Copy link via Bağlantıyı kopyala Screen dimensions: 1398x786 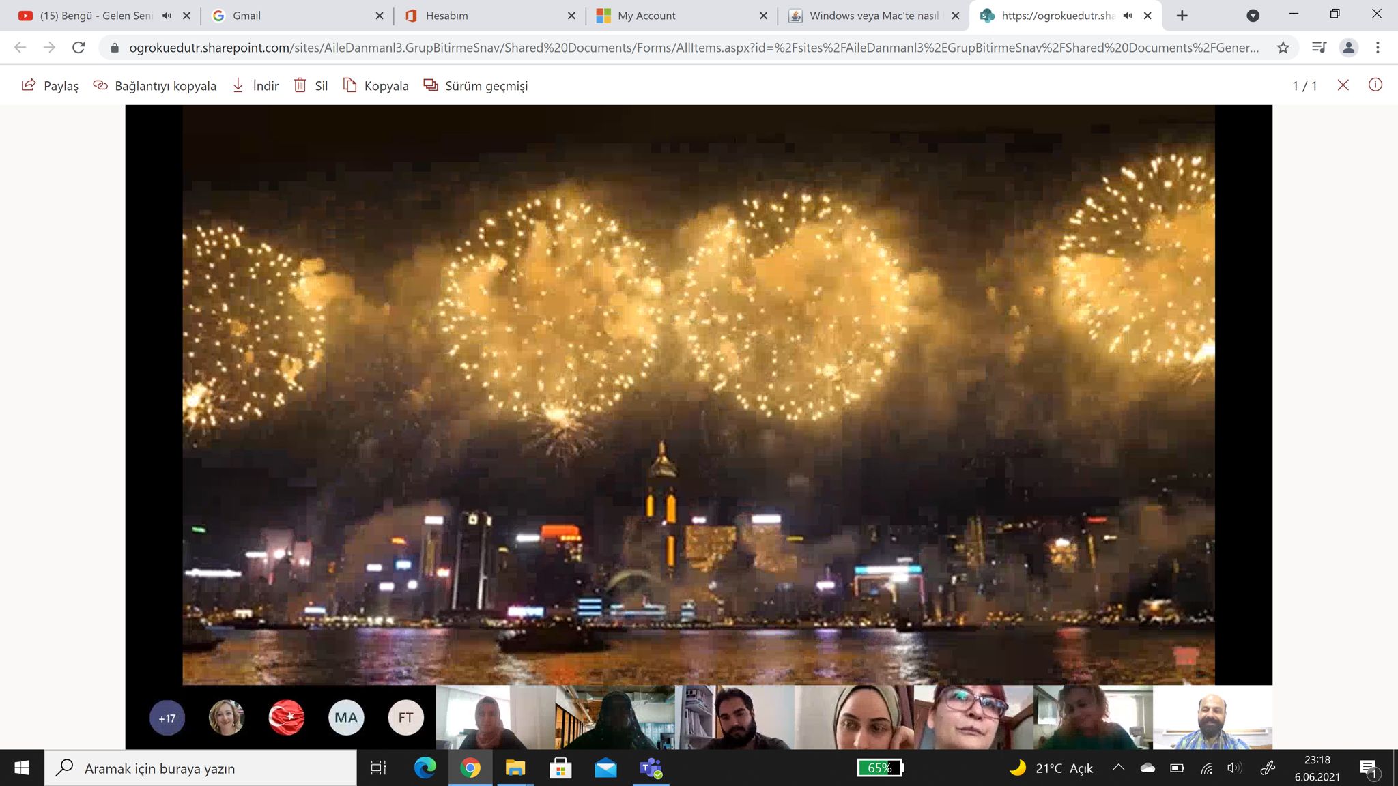coord(155,85)
